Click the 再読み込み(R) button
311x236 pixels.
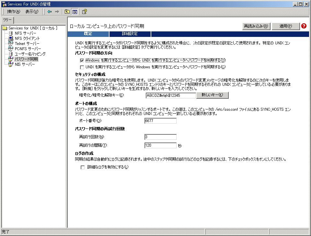[x=256, y=26]
